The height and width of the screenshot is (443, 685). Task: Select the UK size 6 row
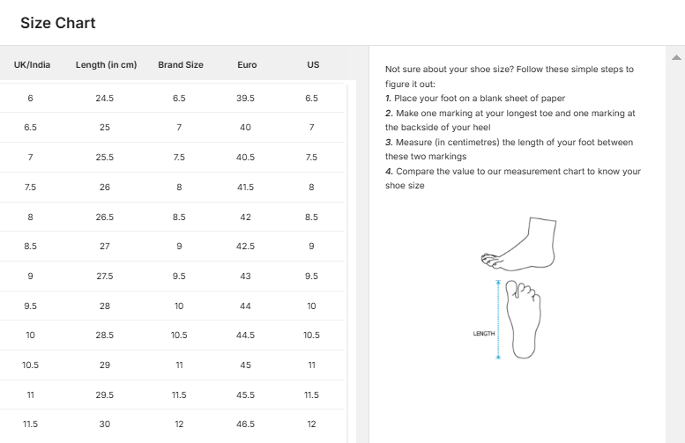pos(30,98)
